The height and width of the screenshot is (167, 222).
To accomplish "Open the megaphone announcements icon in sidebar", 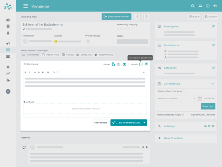I will pos(8,43).
